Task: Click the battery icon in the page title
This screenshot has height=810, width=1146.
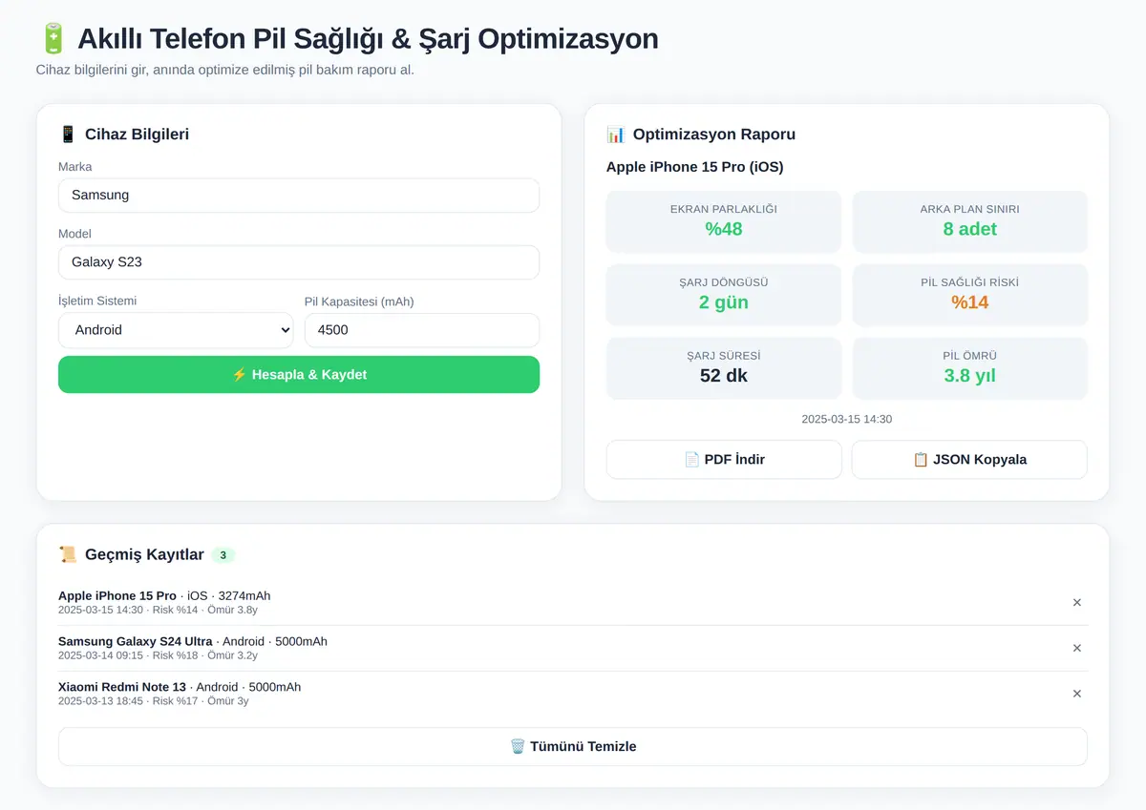Action: 53,39
